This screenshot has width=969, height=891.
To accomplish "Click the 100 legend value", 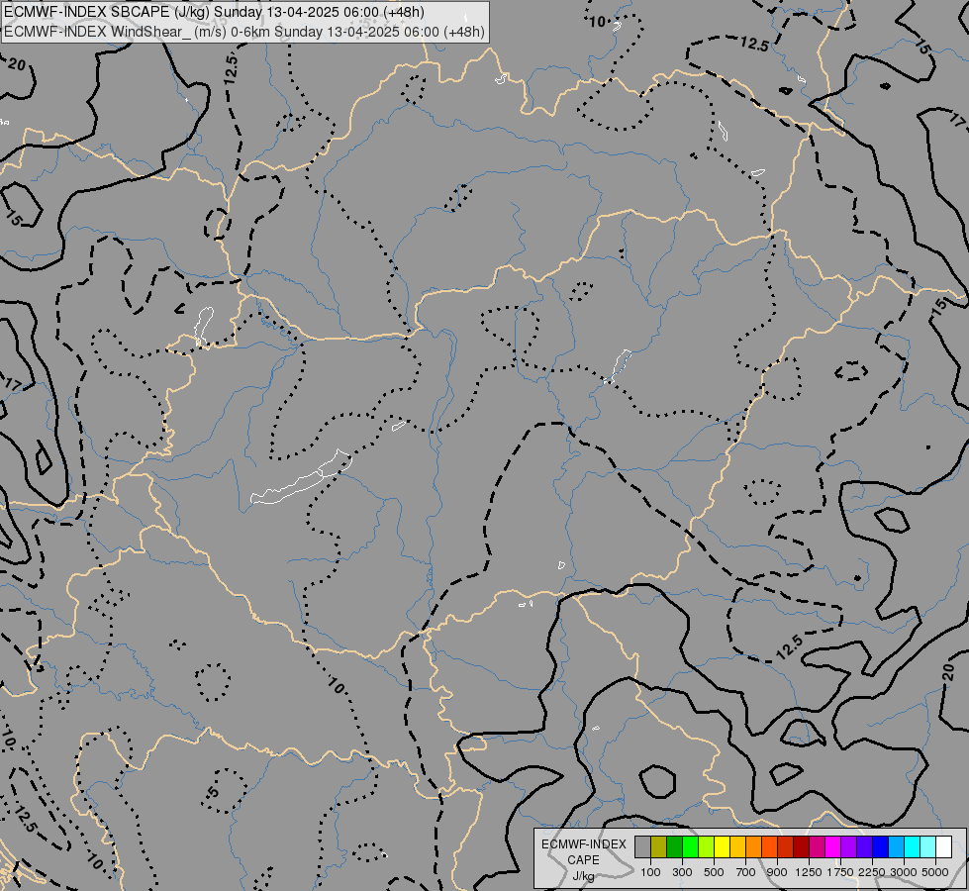I will pyautogui.click(x=650, y=872).
